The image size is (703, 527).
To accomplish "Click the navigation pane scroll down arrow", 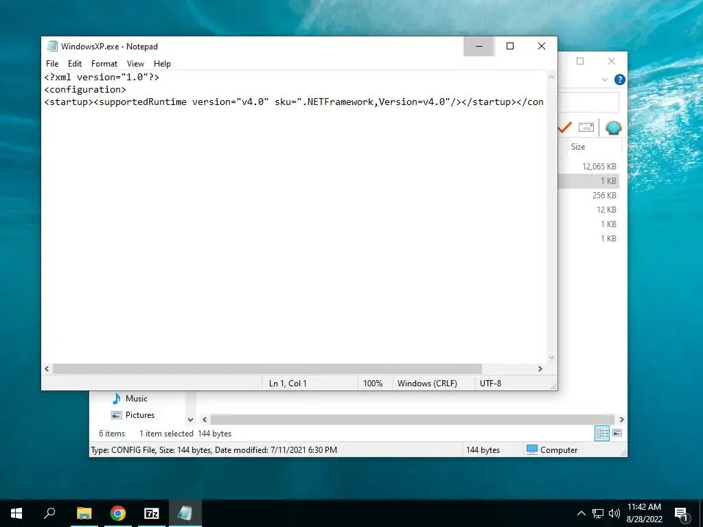I will (191, 419).
